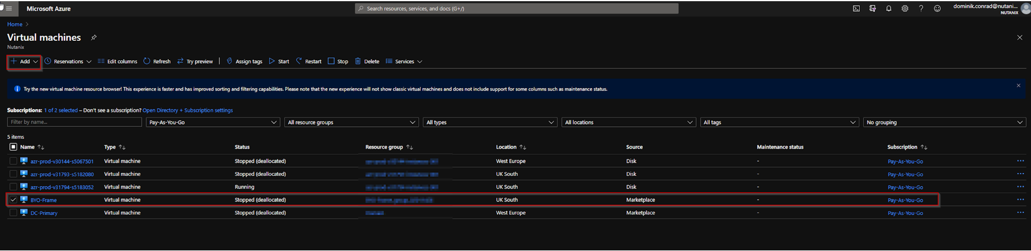Sort by Resource group column
This screenshot has width=1031, height=251.
click(389, 147)
